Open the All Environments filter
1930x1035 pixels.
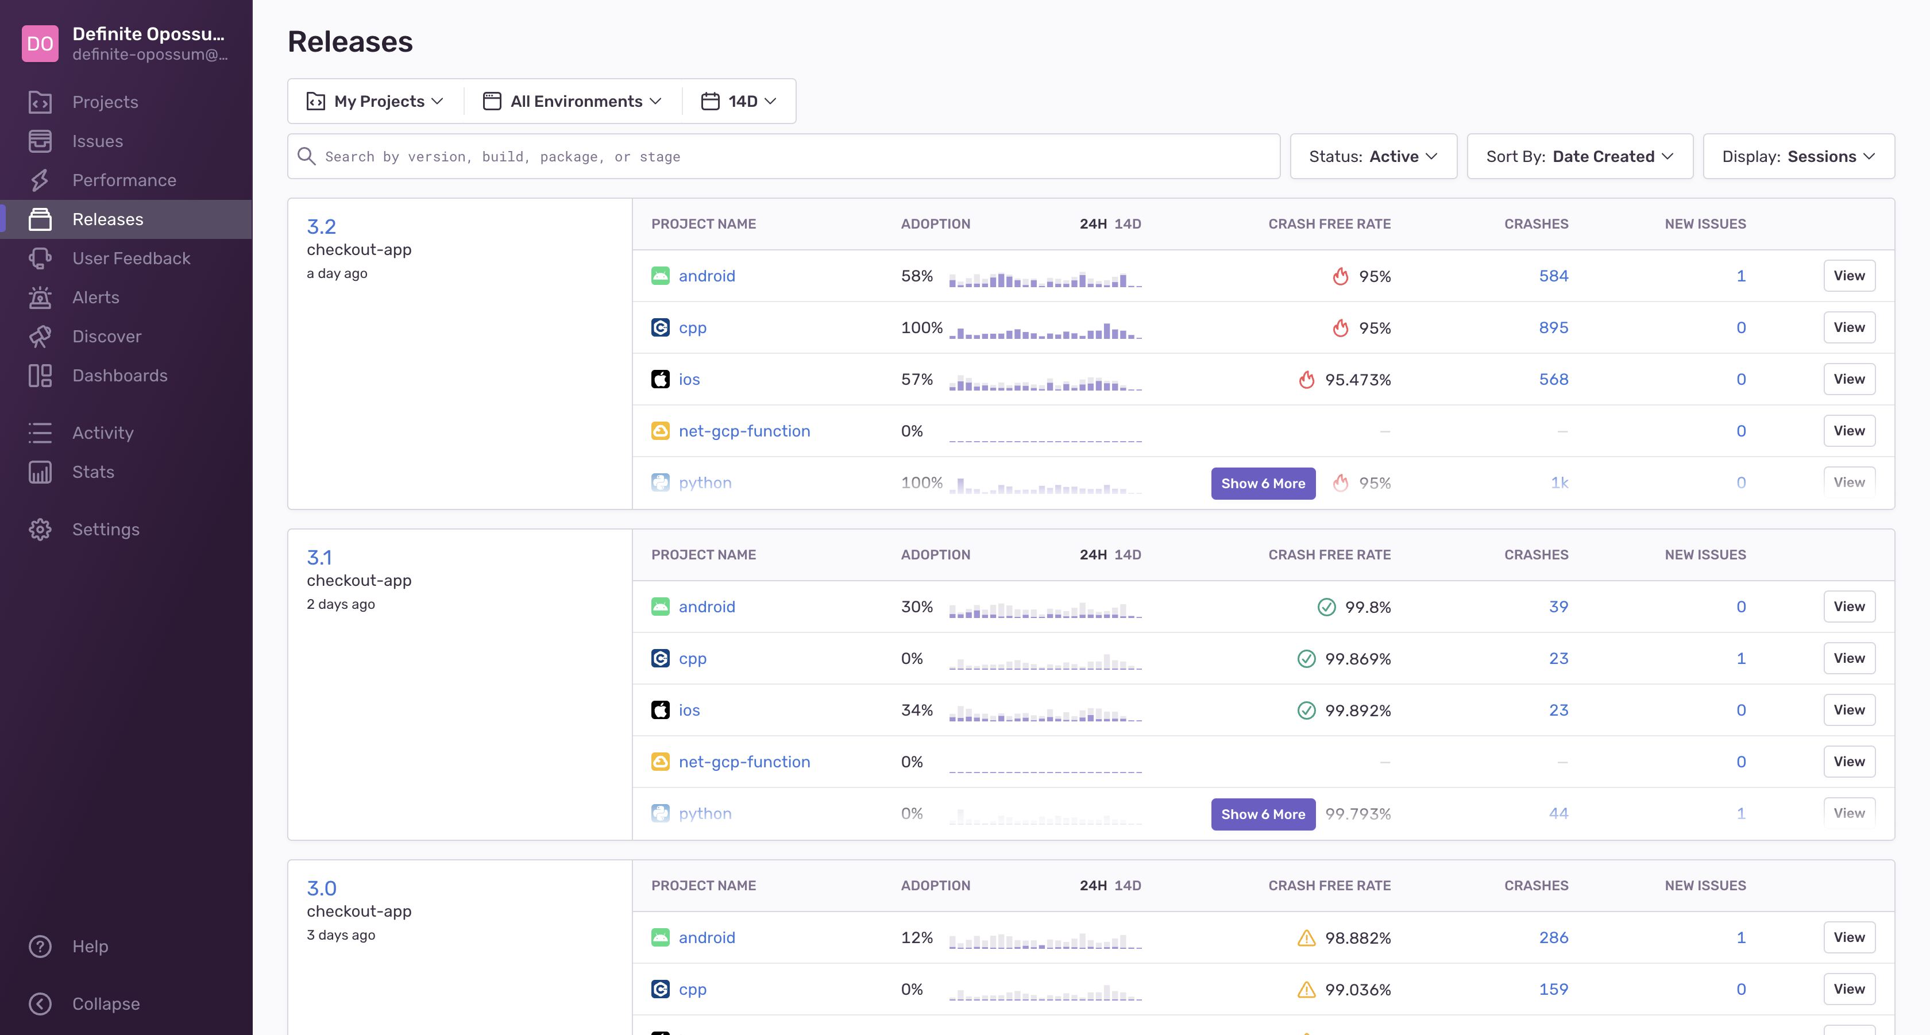573,101
